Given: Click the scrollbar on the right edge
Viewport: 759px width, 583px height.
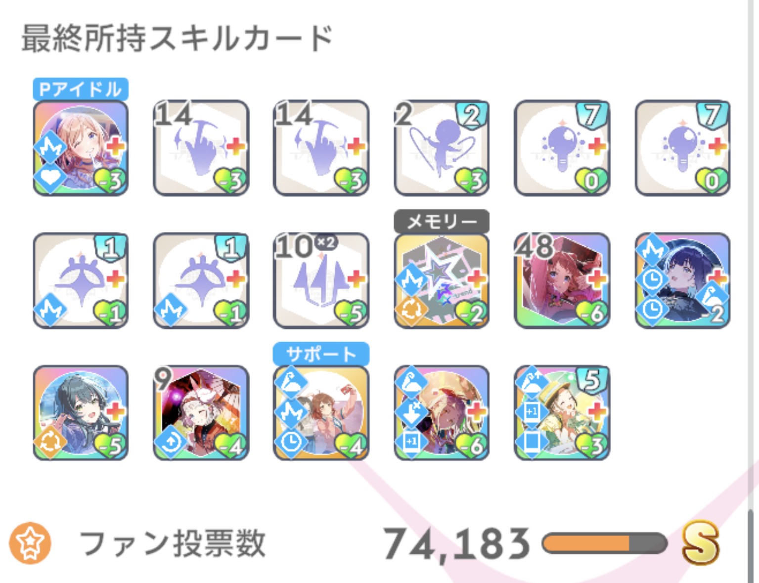Looking at the screenshot, I should [751, 546].
